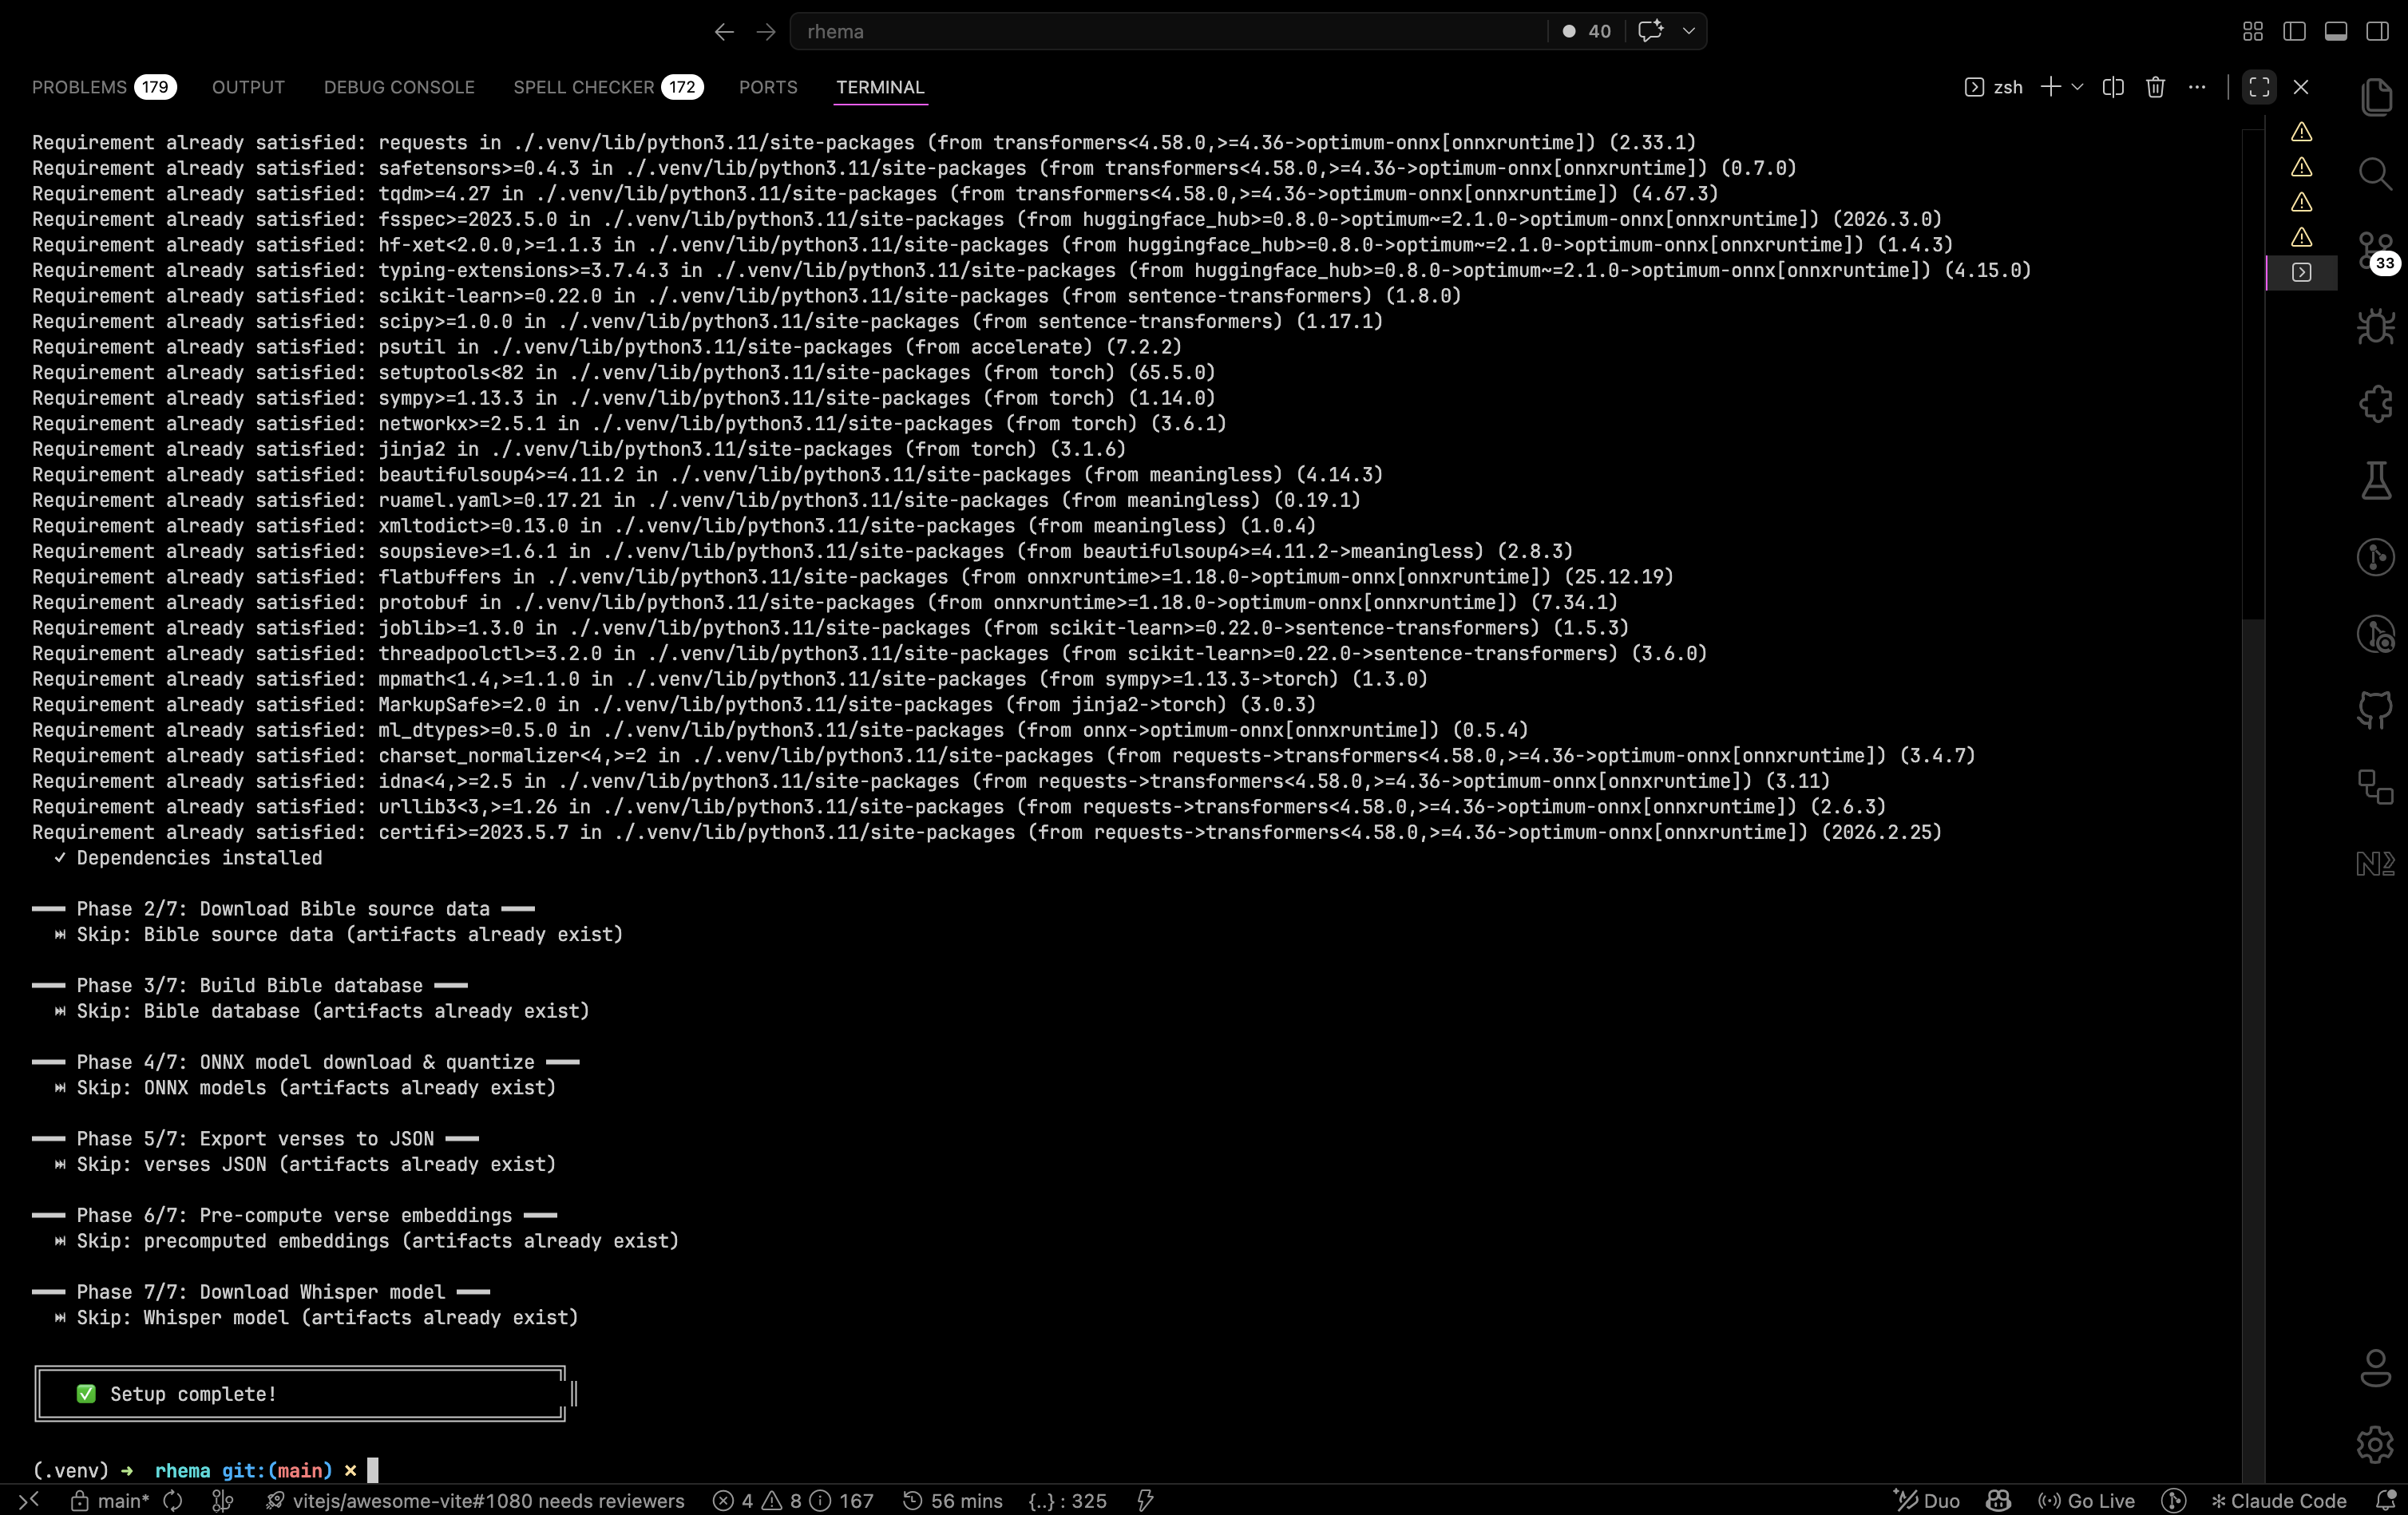
Task: Switch to the OUTPUT tab
Action: 248,87
